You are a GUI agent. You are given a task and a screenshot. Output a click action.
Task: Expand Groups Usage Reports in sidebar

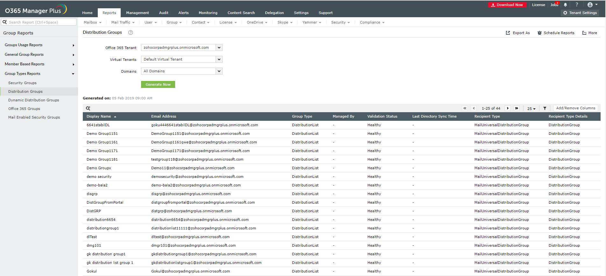pyautogui.click(x=39, y=45)
